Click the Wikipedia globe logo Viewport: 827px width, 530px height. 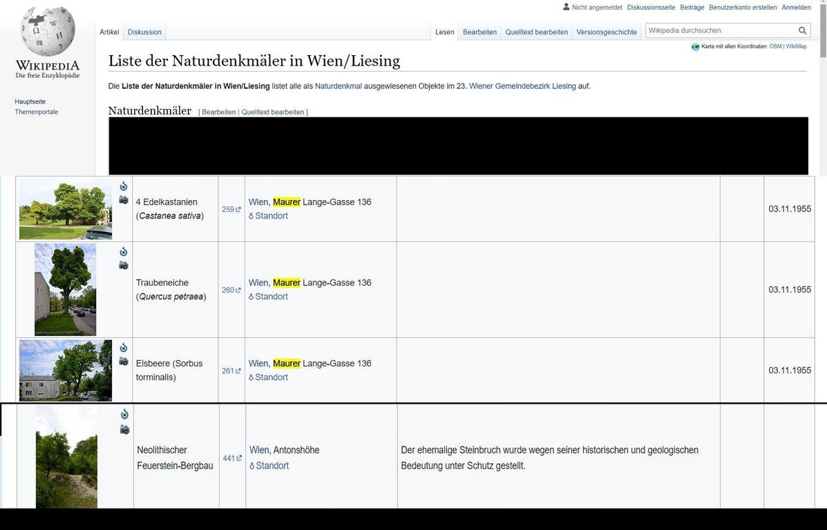pos(48,32)
